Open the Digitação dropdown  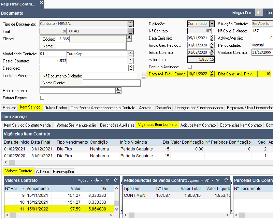[212, 24]
